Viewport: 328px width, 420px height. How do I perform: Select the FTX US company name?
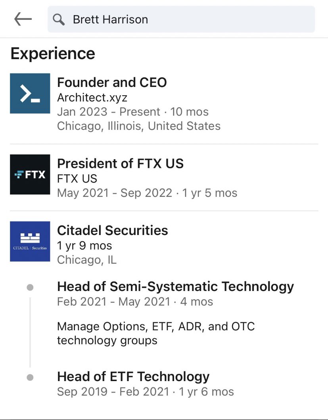77,178
